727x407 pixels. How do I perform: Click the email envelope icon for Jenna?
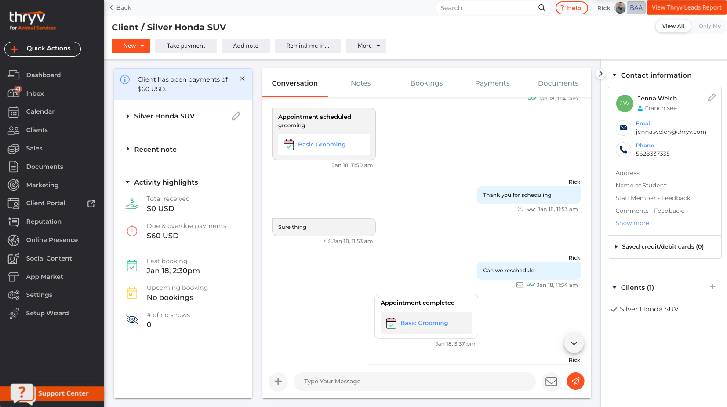tap(623, 128)
